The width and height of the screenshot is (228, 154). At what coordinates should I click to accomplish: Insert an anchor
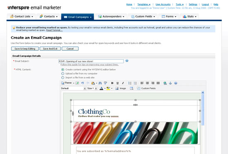tap(170, 83)
